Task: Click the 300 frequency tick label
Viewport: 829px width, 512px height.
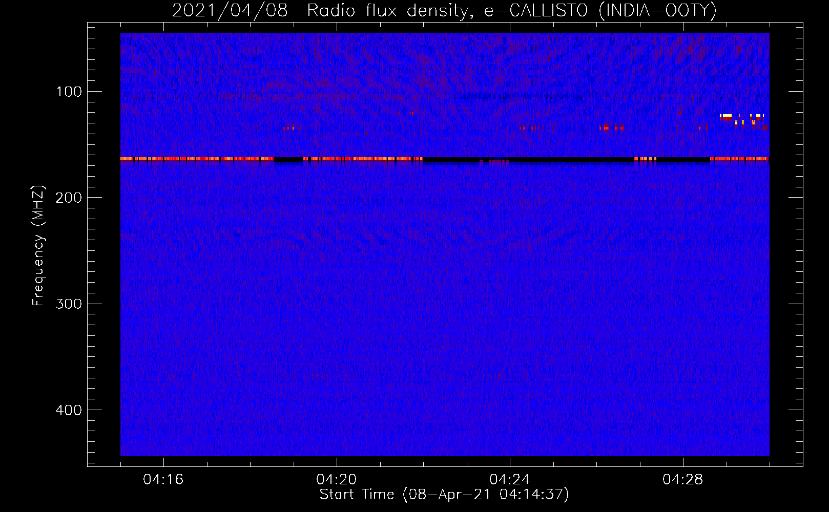Action: 69,304
